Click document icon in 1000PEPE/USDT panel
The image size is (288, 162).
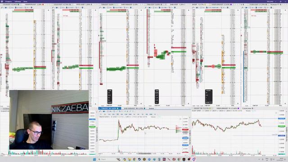click(16, 8)
